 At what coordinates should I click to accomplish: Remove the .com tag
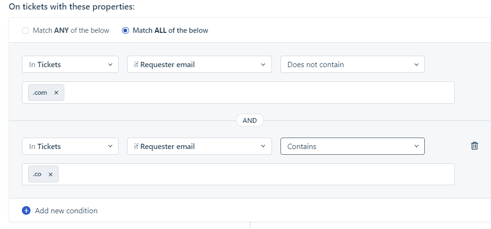click(56, 93)
